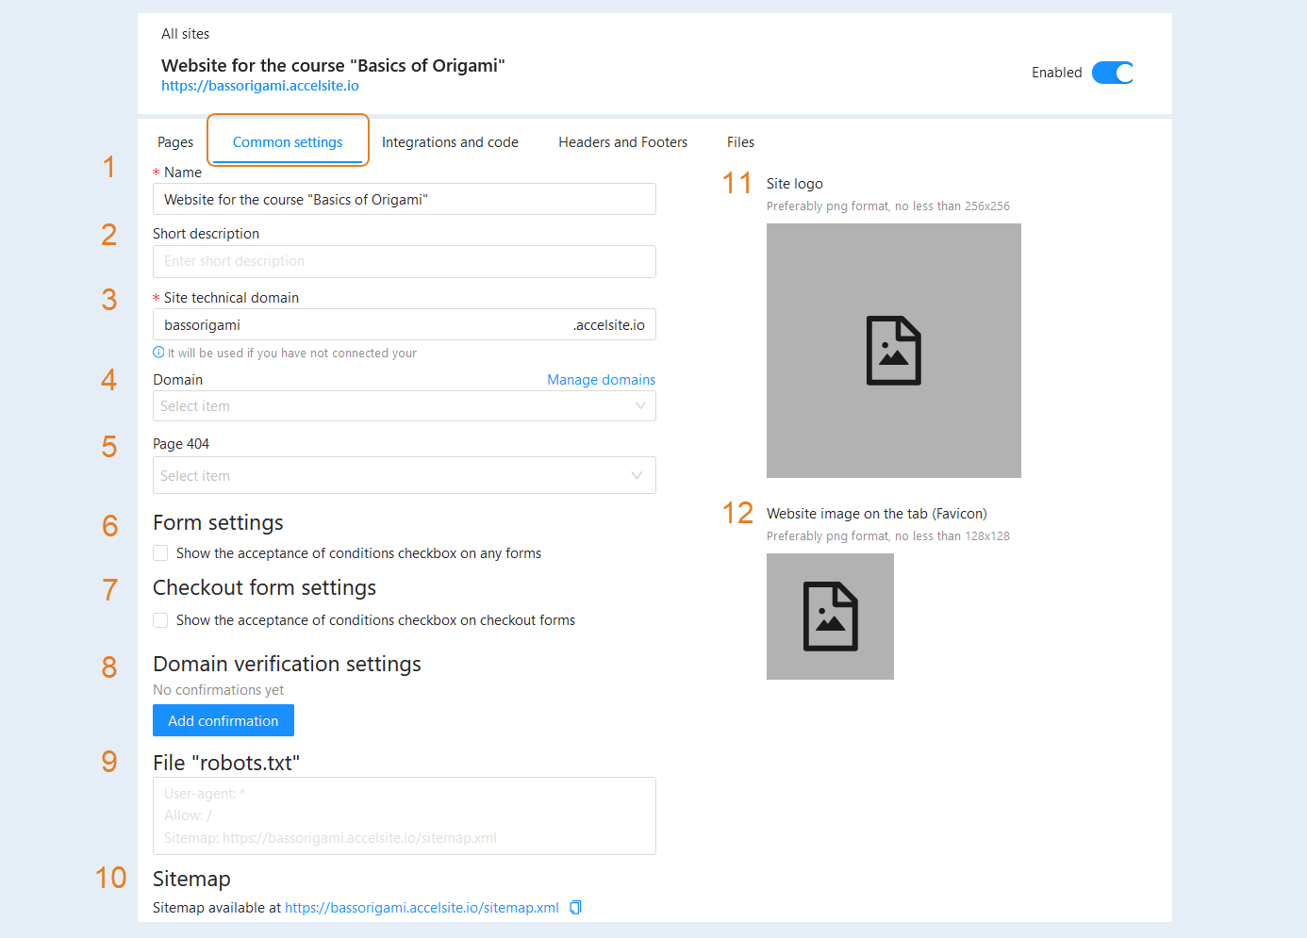
Task: Go back to All sites
Action: (x=186, y=34)
